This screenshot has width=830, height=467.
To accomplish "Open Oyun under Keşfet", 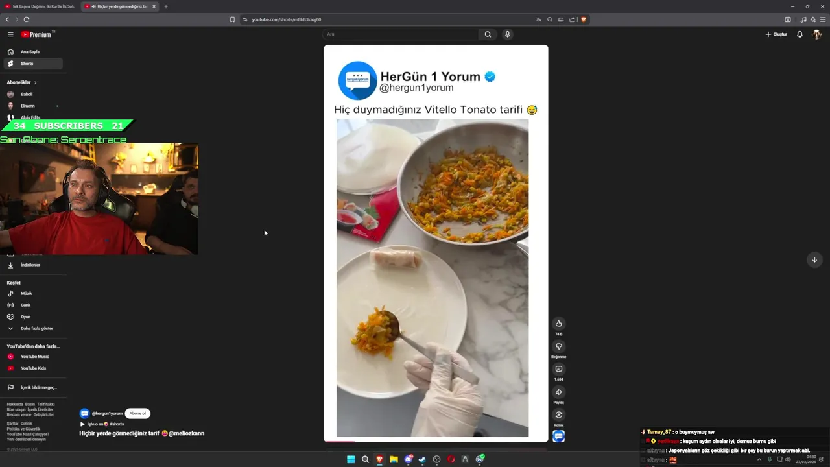I will [32, 317].
